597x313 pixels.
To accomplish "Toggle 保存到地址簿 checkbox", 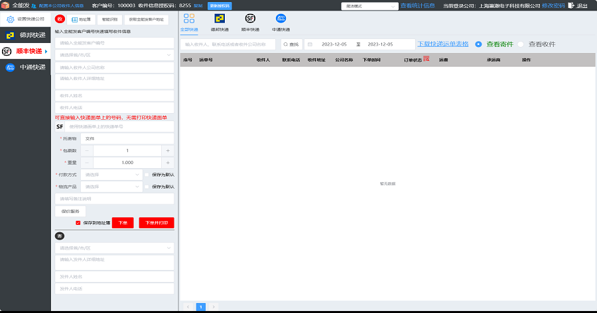I will point(78,223).
